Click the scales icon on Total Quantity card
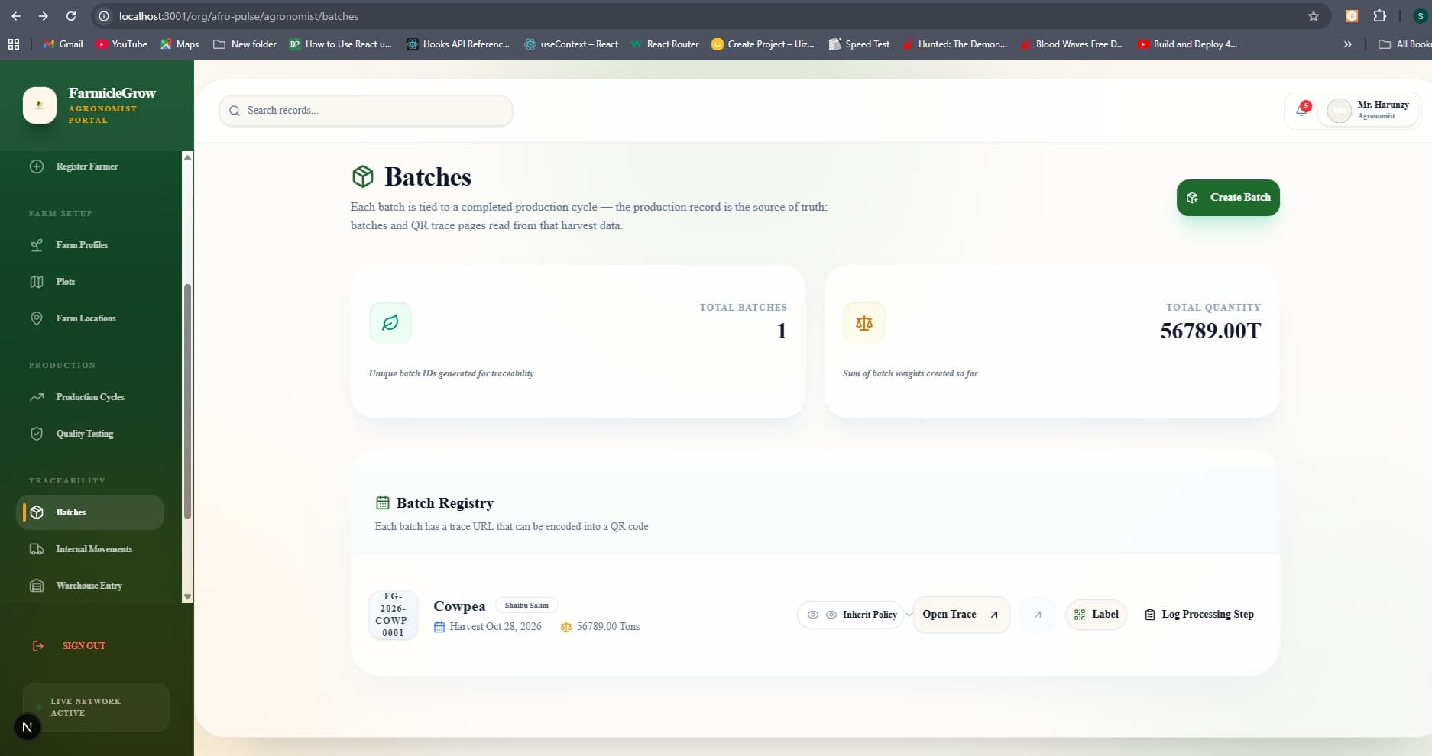1432x756 pixels. (x=864, y=323)
